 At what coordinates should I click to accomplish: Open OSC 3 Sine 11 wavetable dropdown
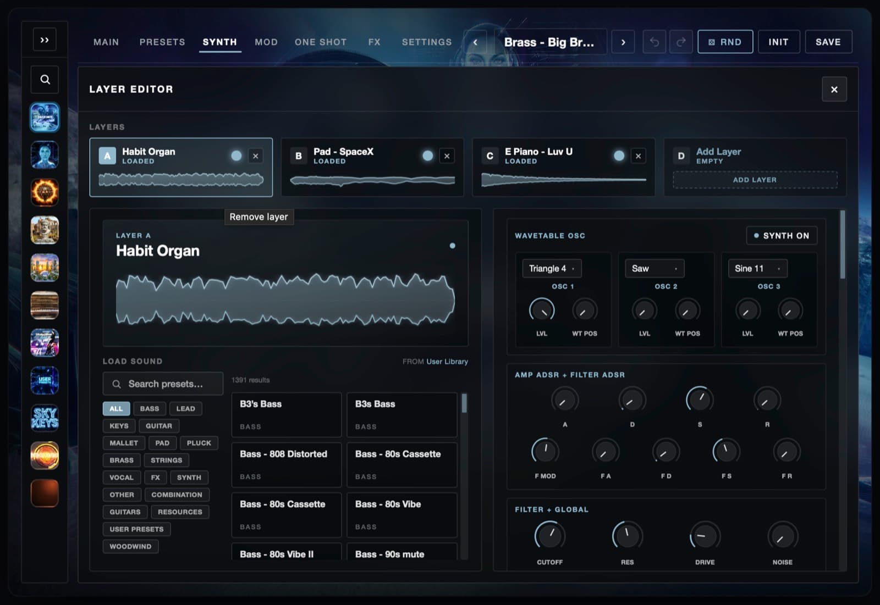[x=757, y=269]
